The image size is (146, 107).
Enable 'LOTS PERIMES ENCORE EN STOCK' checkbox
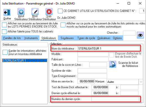pyautogui.click(x=4, y=25)
